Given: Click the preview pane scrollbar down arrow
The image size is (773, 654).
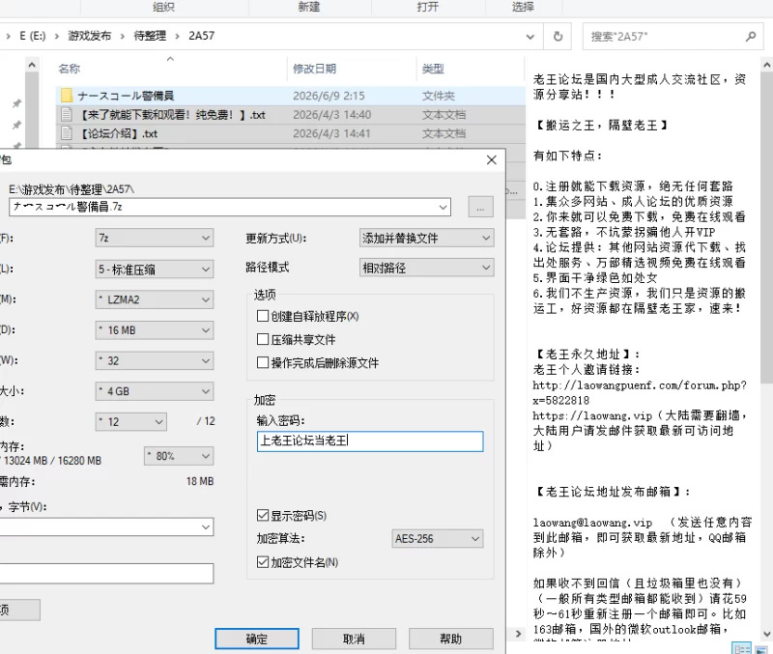Looking at the screenshot, I should click(x=766, y=634).
